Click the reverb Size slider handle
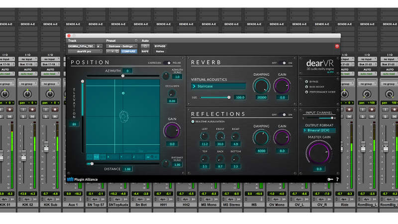Screen dimensions: 398x224 [229, 97]
